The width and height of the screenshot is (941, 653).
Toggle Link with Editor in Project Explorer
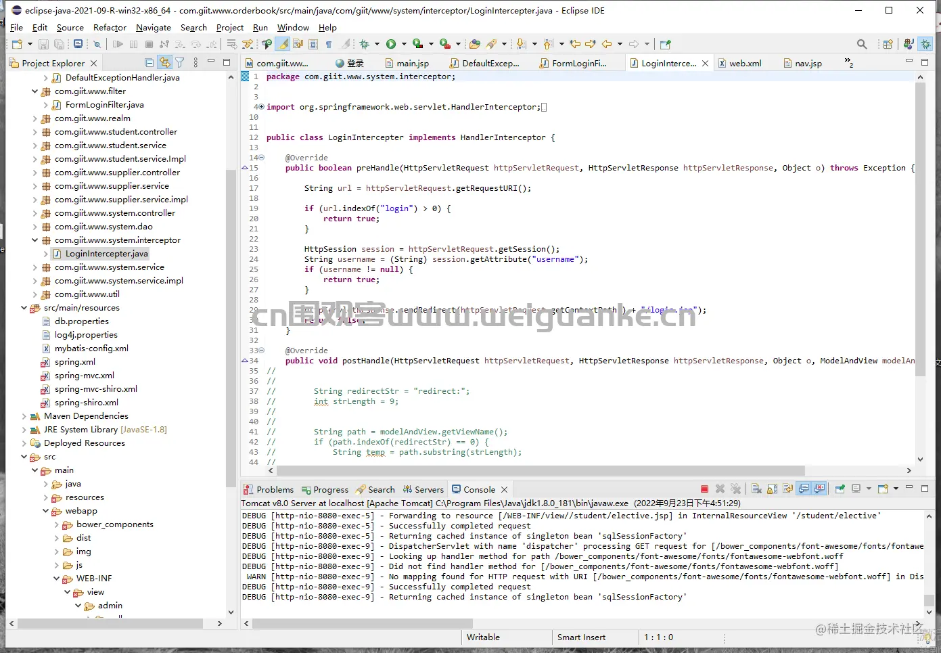(x=164, y=63)
